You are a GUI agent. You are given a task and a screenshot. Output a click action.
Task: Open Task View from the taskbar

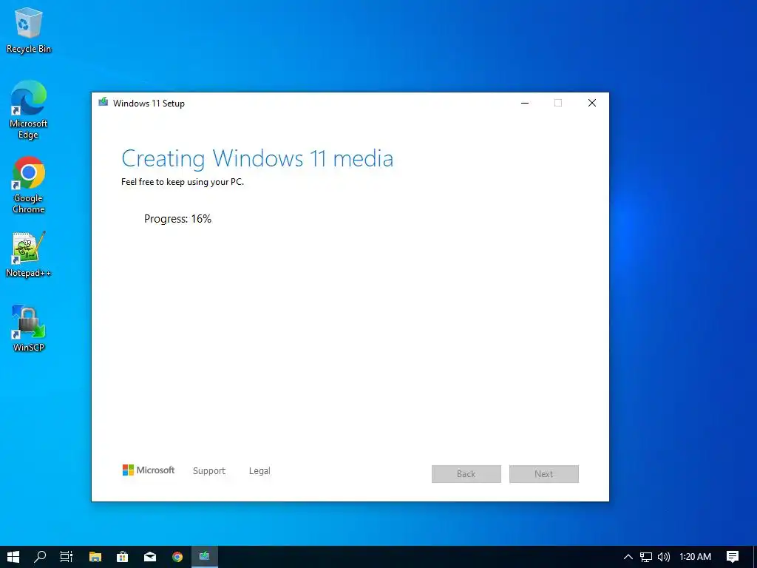[67, 557]
